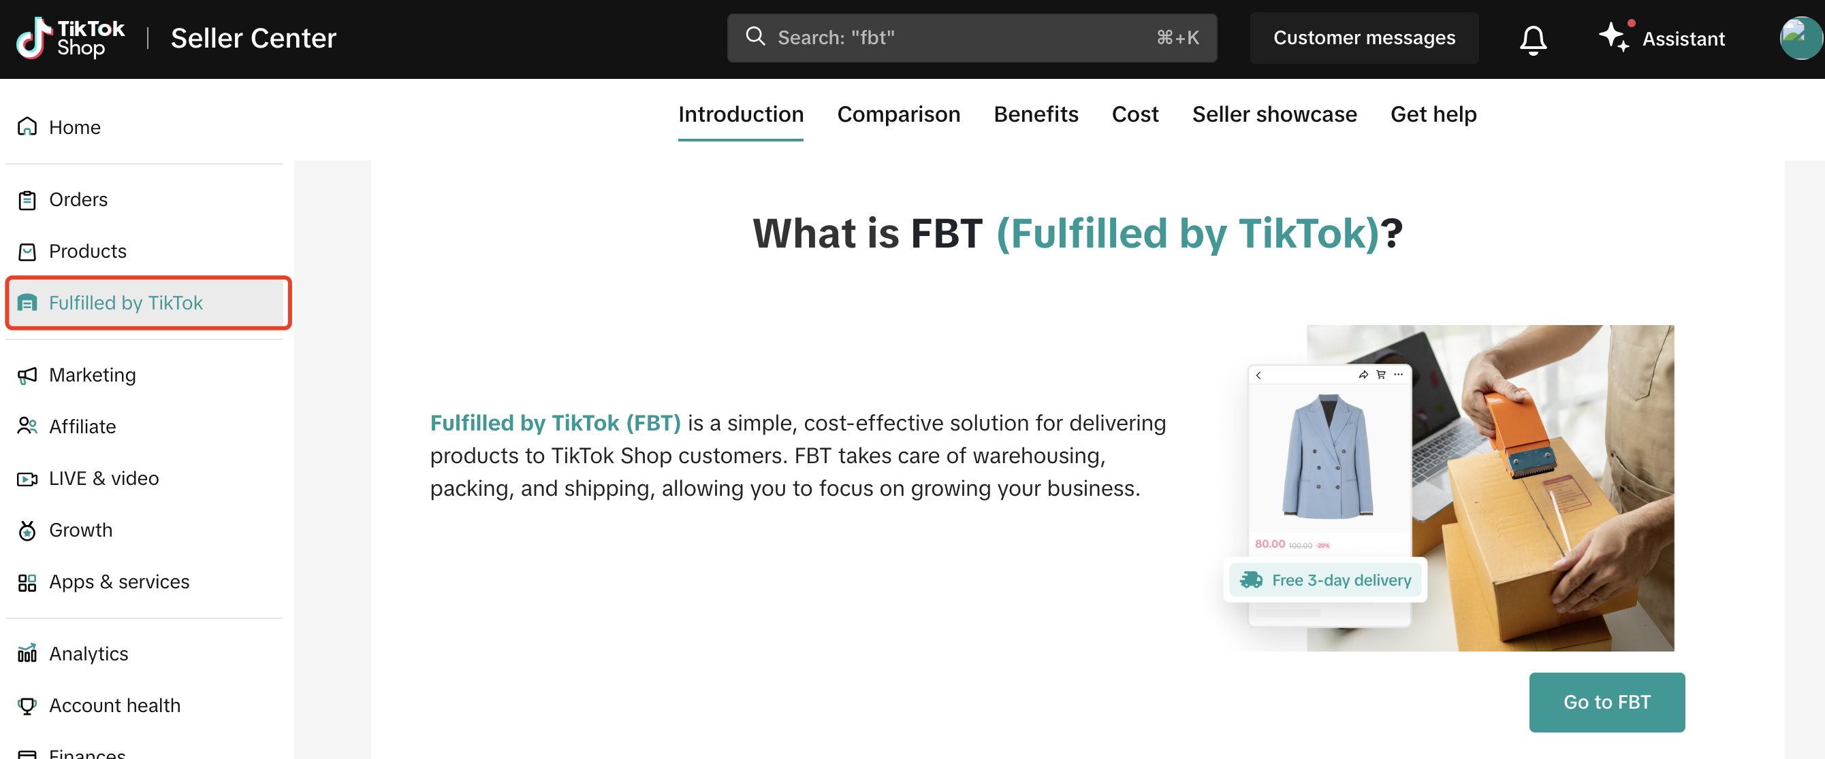This screenshot has height=759, width=1825.
Task: Click the LIVE & video camera icon
Action: click(x=27, y=479)
